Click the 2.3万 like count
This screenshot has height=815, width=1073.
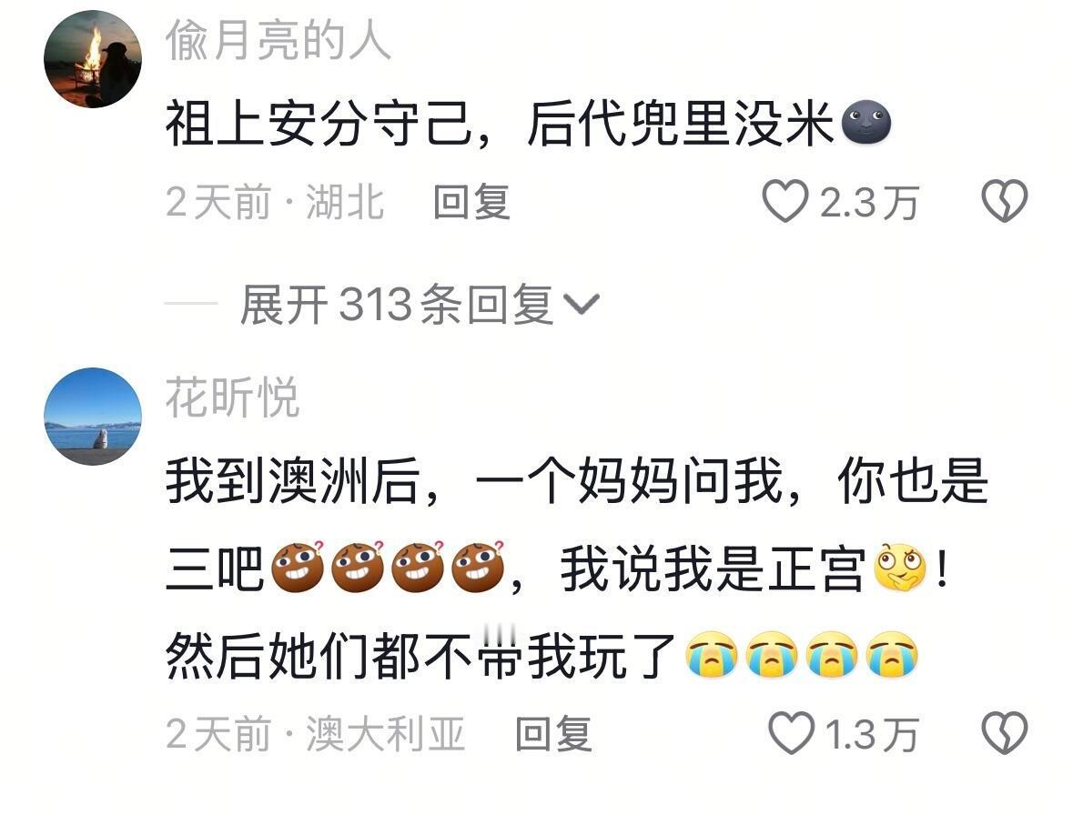868,203
